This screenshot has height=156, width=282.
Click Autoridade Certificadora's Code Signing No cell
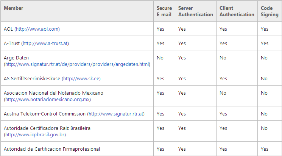[x=270, y=131]
